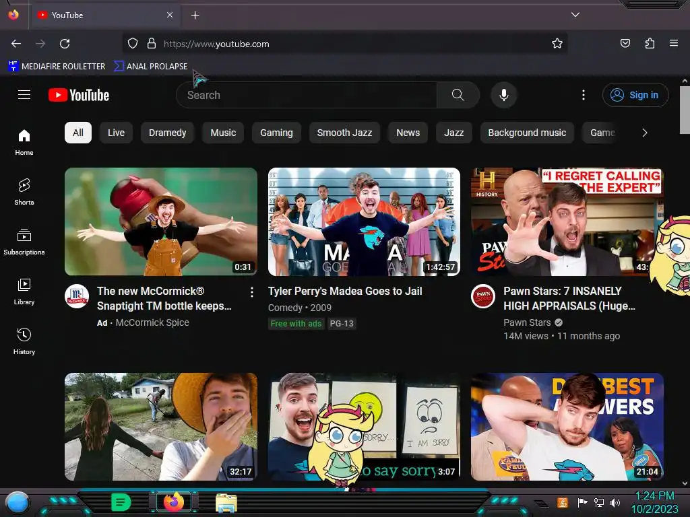Select the Music filter chip
This screenshot has width=690, height=517.
tap(223, 133)
